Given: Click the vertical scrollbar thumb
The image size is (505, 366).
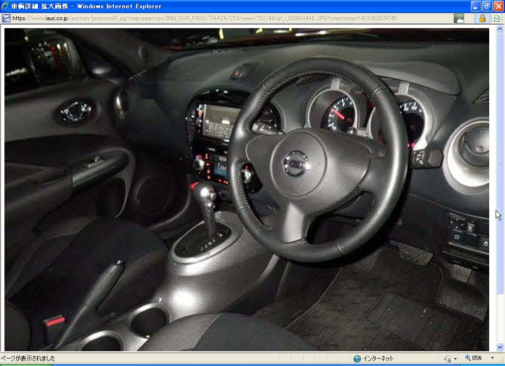Looking at the screenshot, I should point(500,163).
